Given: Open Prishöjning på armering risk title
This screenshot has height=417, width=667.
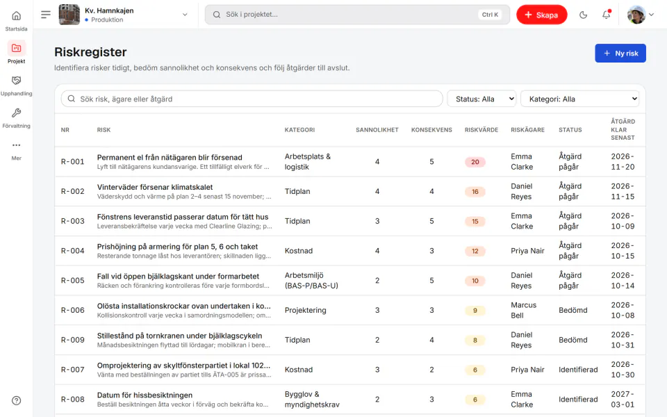Looking at the screenshot, I should pos(177,247).
